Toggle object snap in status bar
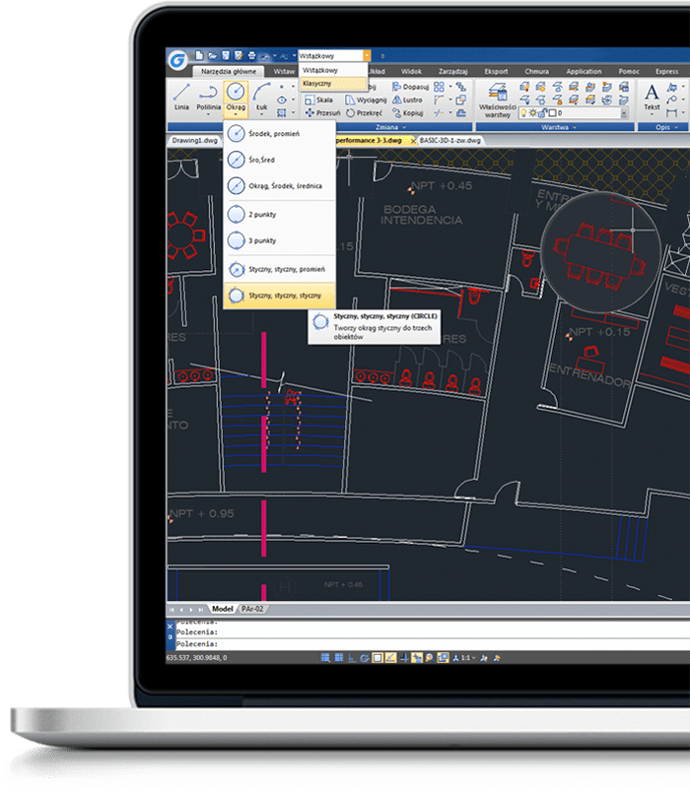This screenshot has width=690, height=794. 378,658
